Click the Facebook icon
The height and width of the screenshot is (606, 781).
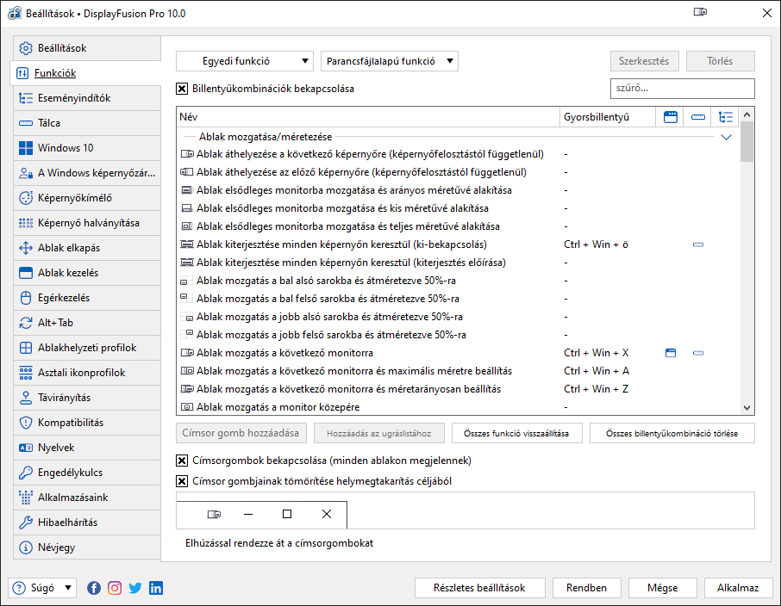click(x=94, y=588)
